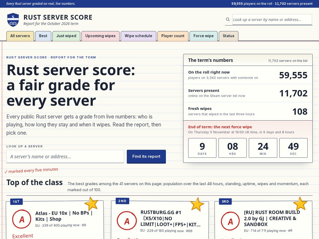The width and height of the screenshot is (319, 239).
Task: Click the countdown MIN box
Action: click(x=263, y=148)
